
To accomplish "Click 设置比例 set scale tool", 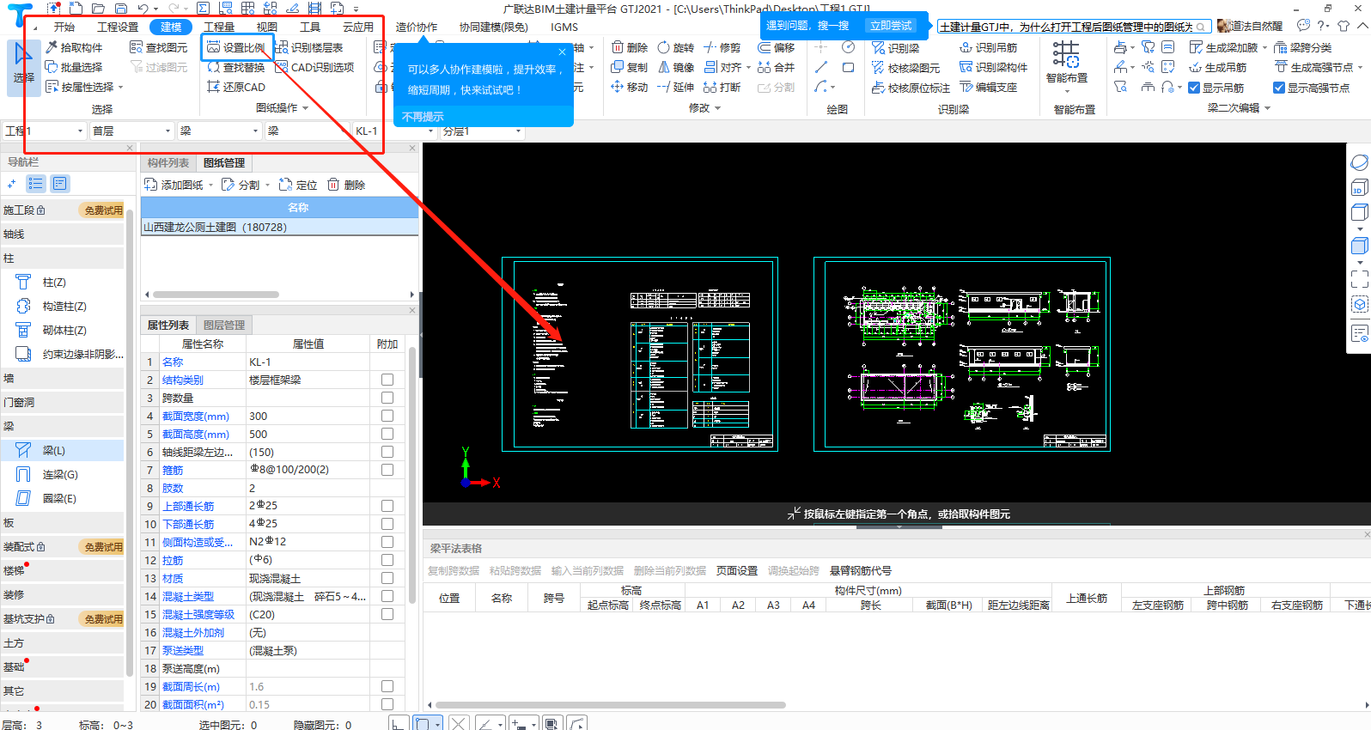I will 236,47.
